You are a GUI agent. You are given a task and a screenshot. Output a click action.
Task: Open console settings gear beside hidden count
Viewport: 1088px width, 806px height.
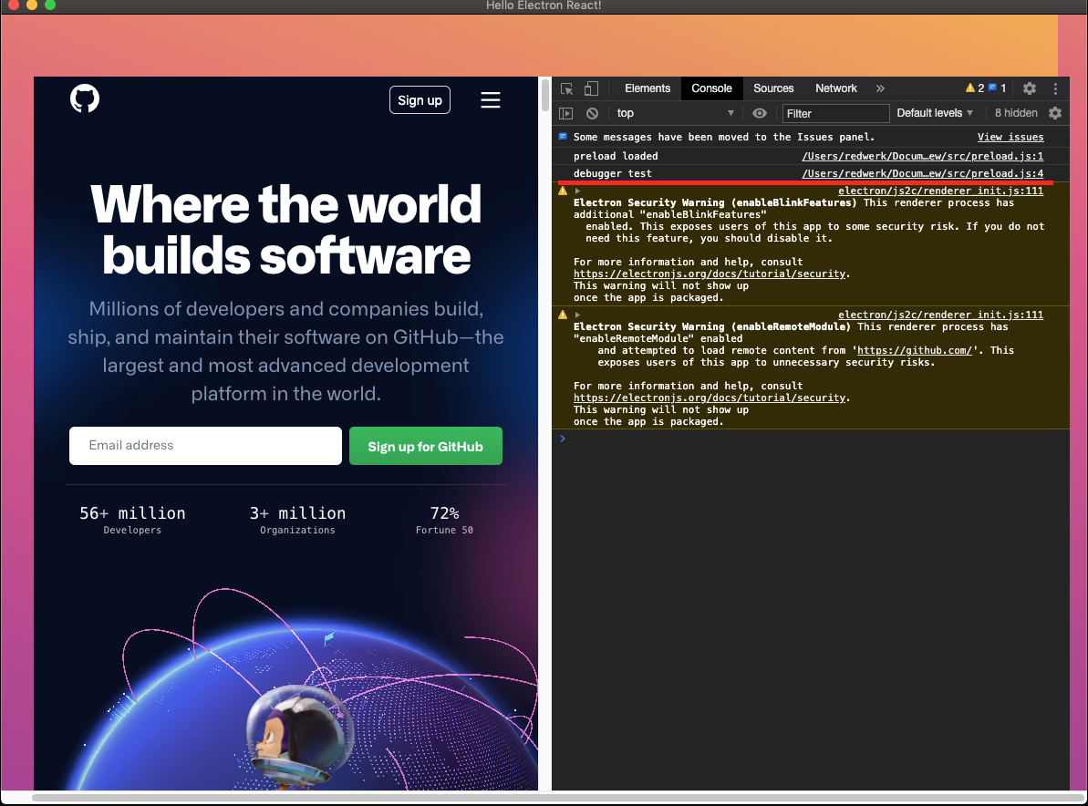[x=1055, y=113]
